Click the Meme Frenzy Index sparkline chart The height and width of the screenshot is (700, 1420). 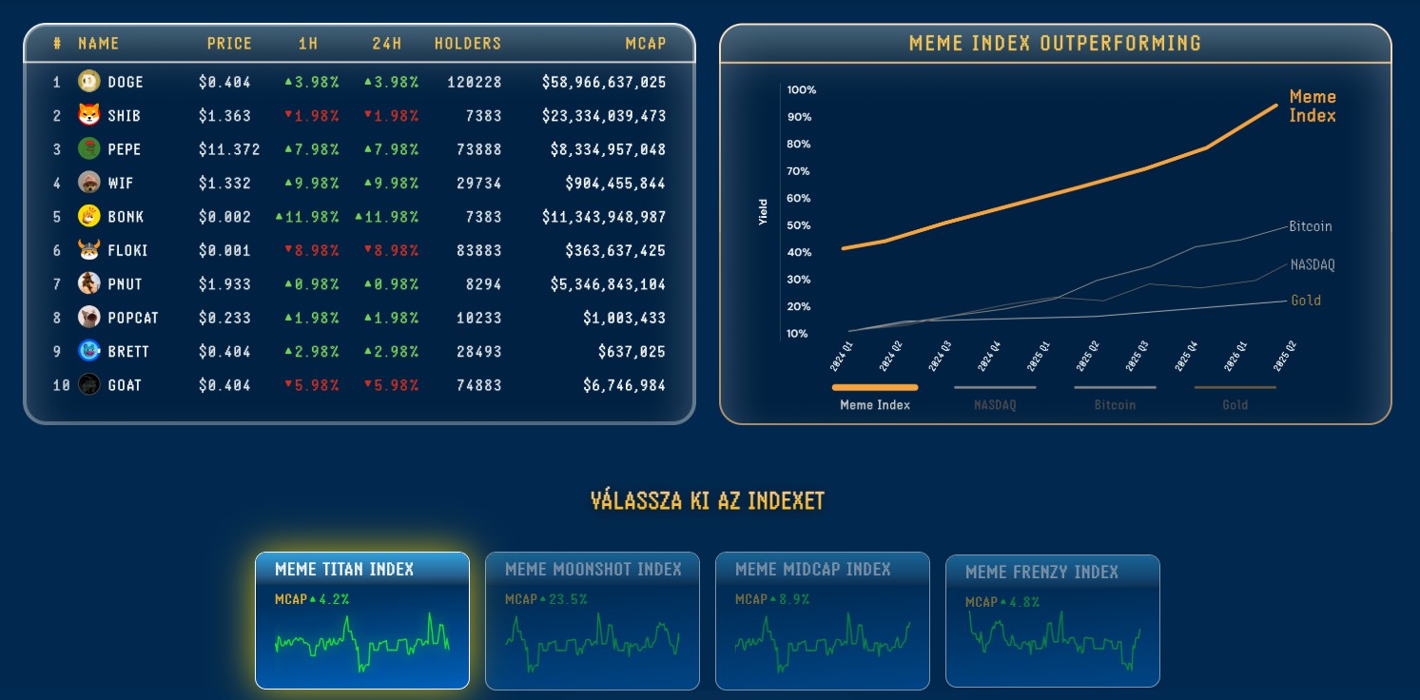pyautogui.click(x=1053, y=643)
